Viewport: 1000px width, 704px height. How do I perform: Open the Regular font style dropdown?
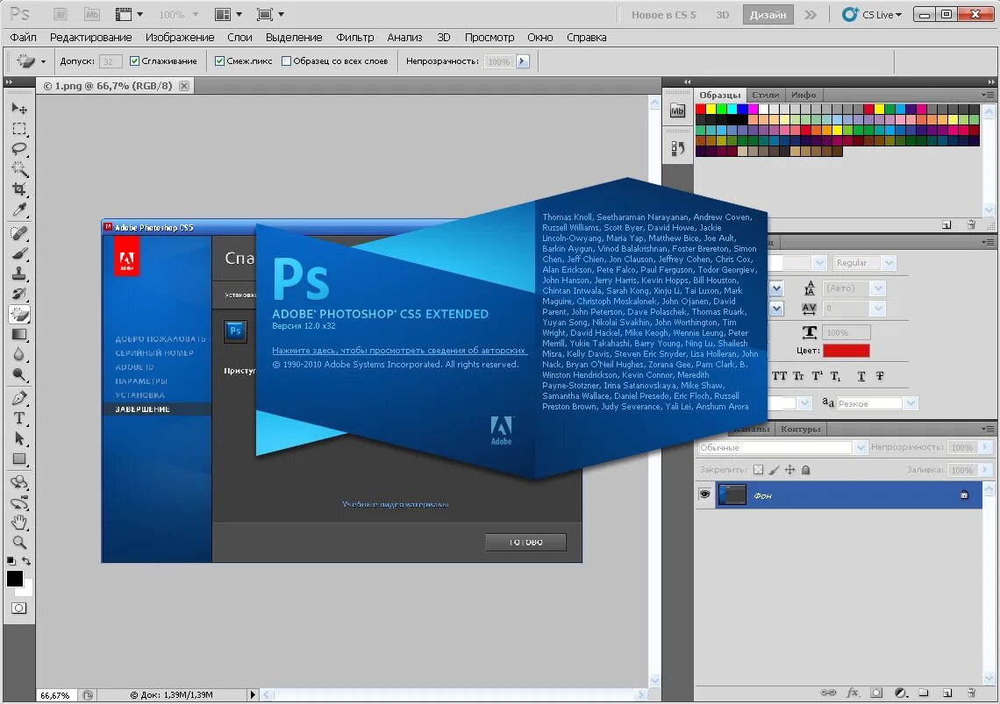click(889, 263)
